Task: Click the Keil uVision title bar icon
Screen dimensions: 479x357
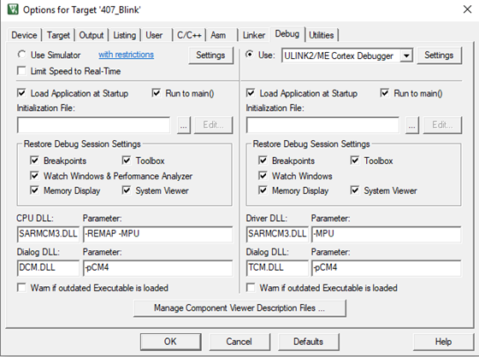Action: pyautogui.click(x=13, y=9)
